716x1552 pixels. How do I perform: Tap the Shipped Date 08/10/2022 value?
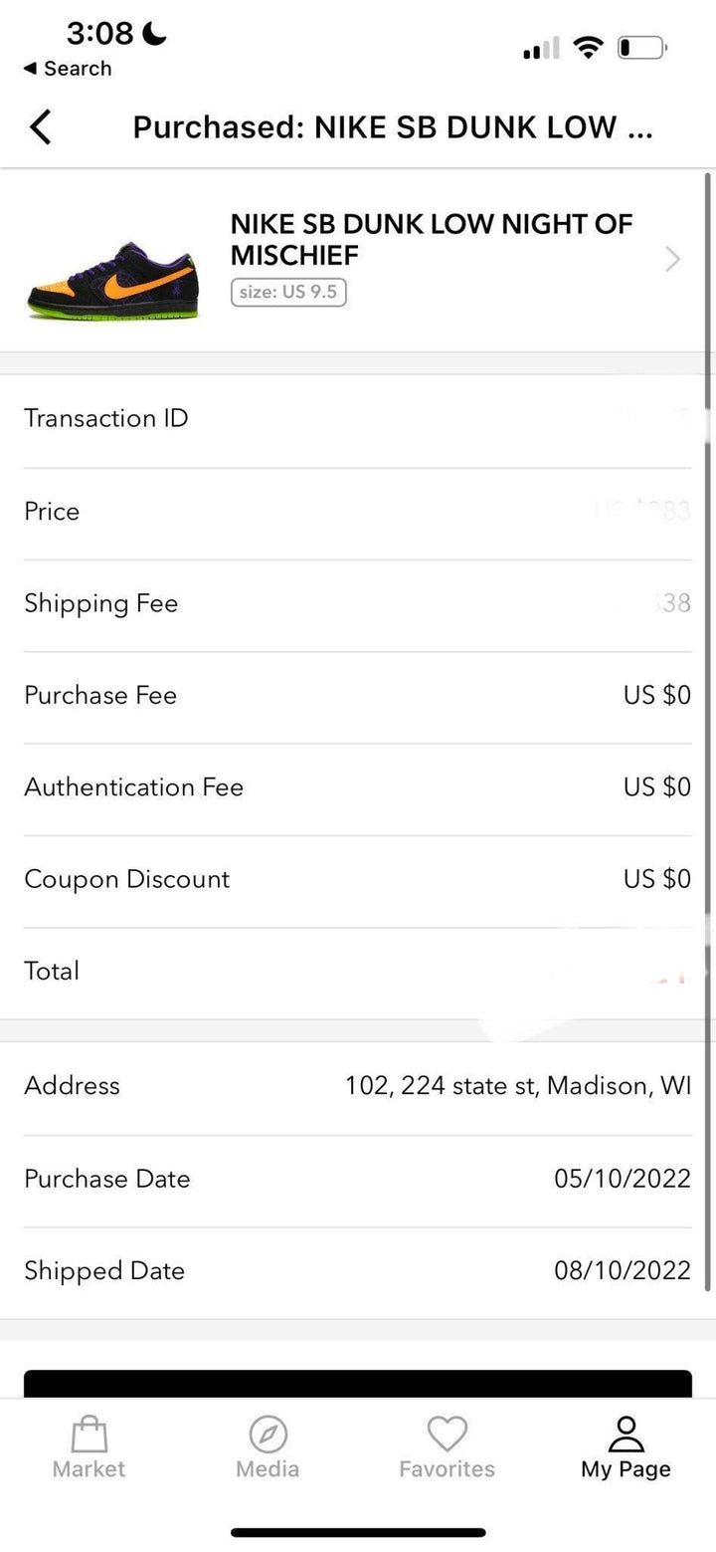[622, 1270]
